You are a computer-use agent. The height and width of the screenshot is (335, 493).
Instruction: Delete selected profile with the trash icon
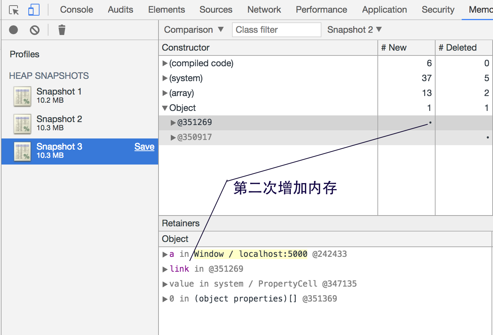(x=62, y=30)
